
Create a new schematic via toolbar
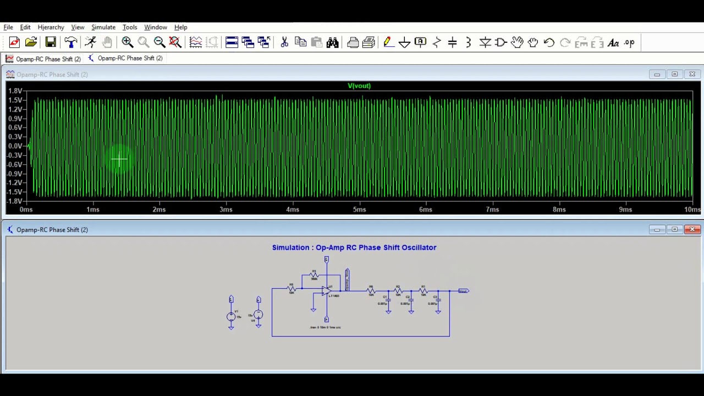point(14,42)
